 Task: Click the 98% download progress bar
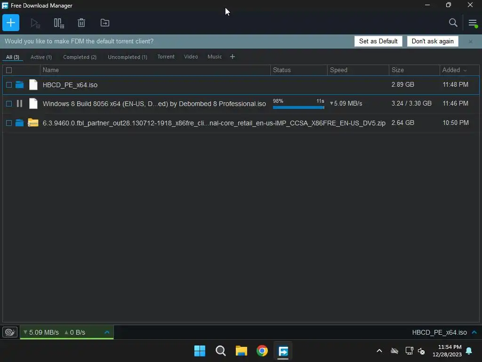(x=298, y=107)
